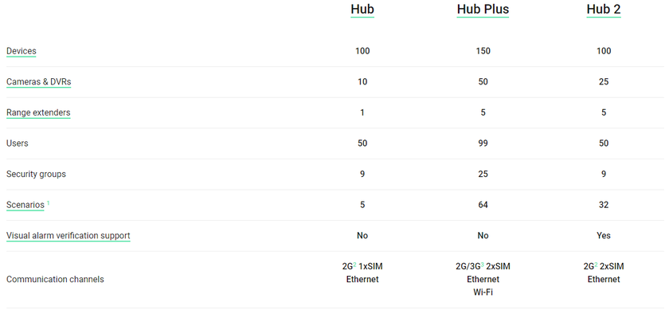Click the Range extenders link
Viewport: 669px width, 326px height.
pos(38,112)
